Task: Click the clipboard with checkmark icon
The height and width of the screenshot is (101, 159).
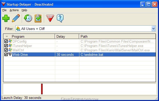Action: pos(38,18)
